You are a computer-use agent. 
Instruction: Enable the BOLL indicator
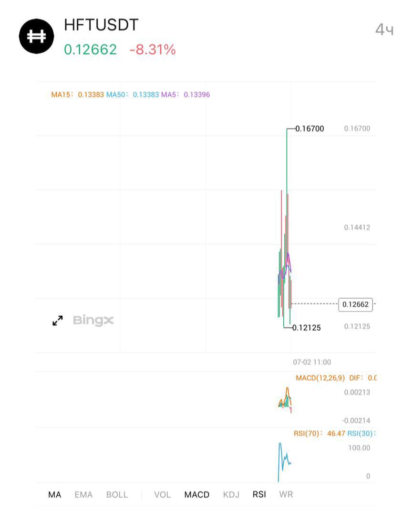tap(117, 495)
